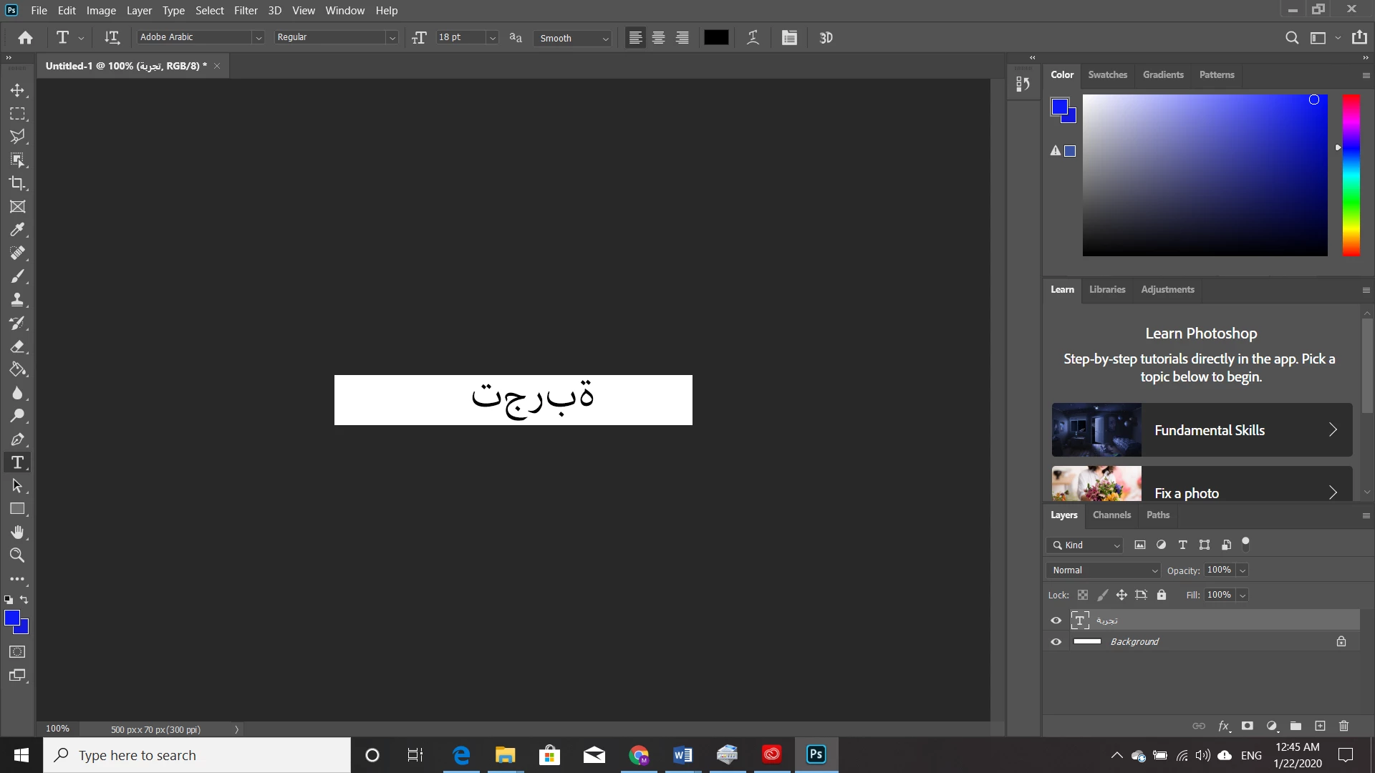Select the Crop tool
This screenshot has height=773, width=1375.
(17, 183)
